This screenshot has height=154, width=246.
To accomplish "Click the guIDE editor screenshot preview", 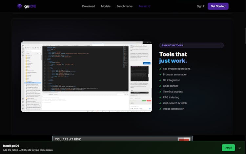I will click(86, 77).
